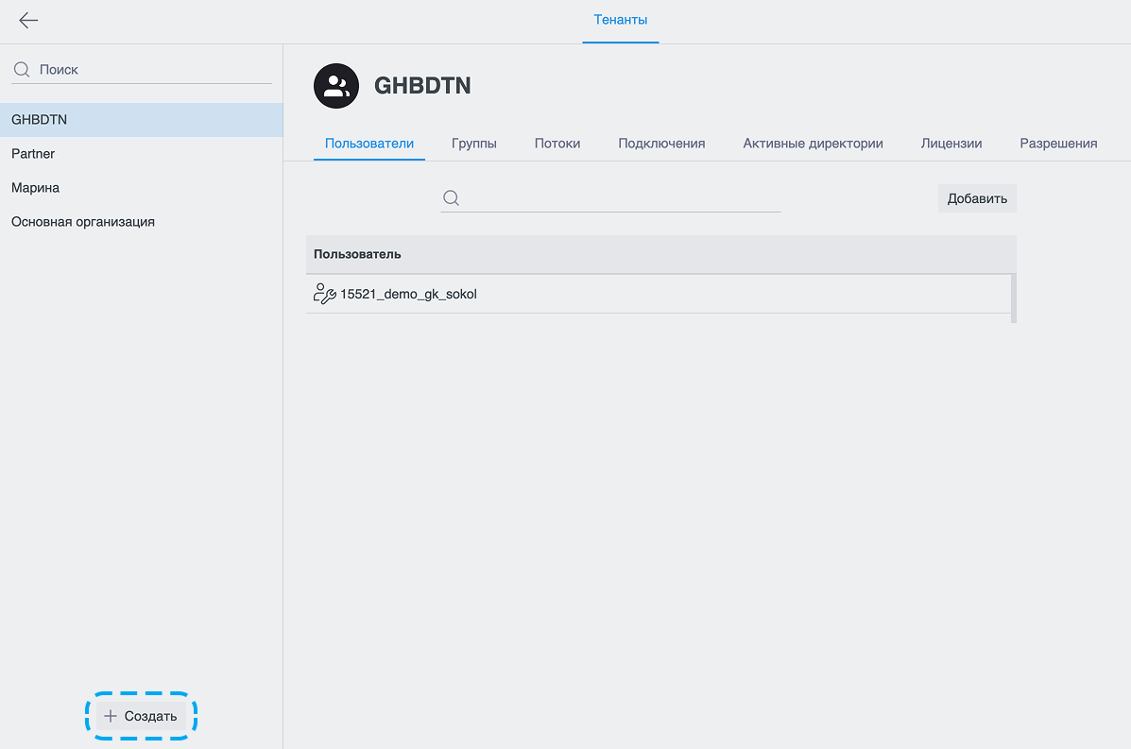Select the GHBDTN tenant in the sidebar

(142, 120)
